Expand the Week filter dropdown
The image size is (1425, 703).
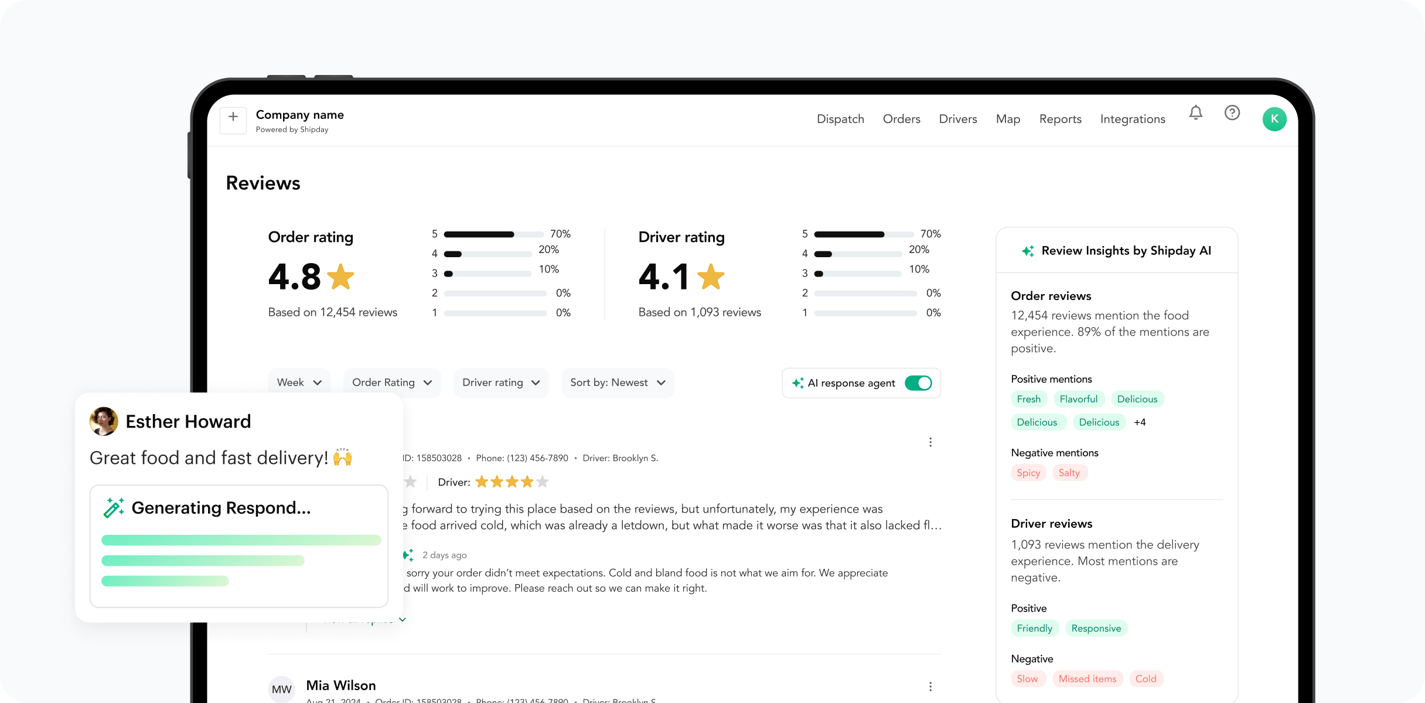pyautogui.click(x=299, y=383)
